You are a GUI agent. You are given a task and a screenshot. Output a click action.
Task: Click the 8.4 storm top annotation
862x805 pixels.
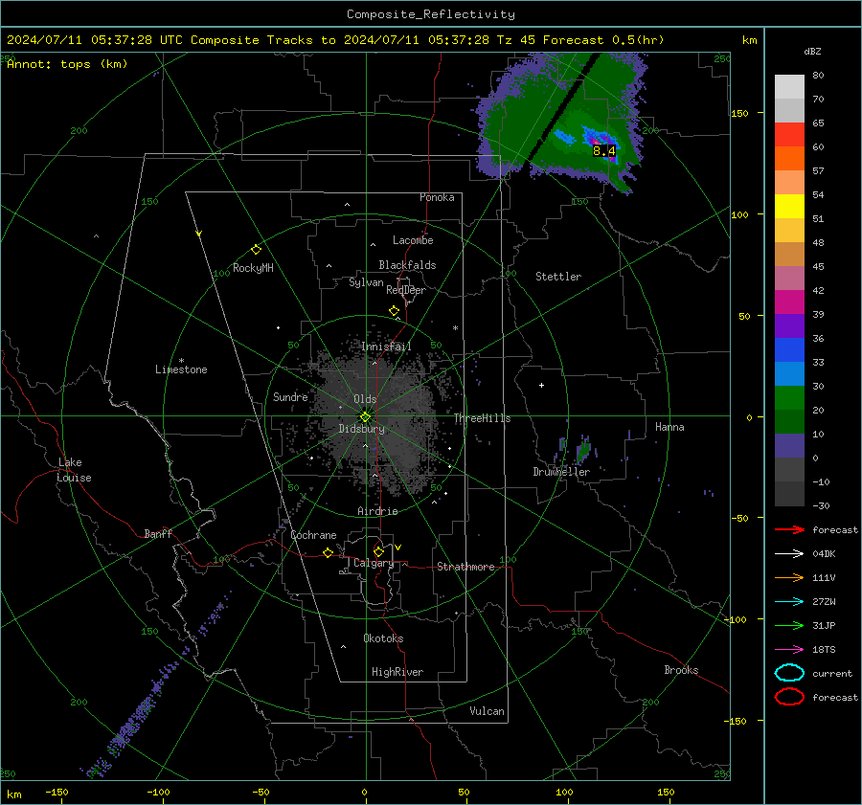pyautogui.click(x=603, y=150)
